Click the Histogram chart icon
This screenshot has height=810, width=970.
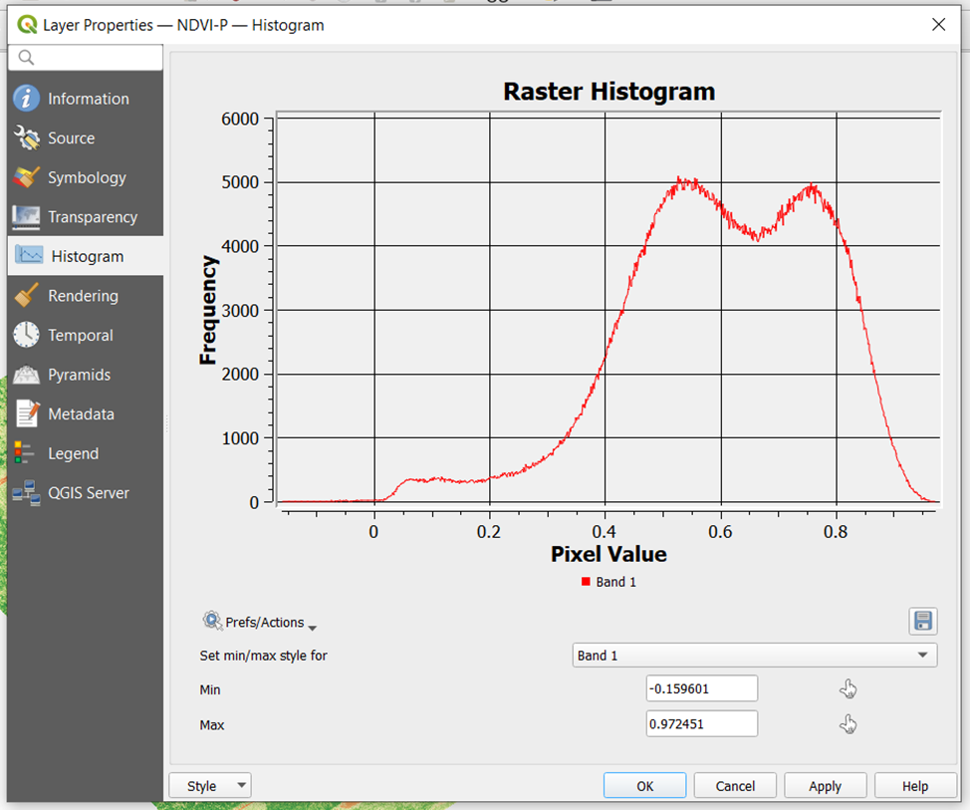(x=29, y=256)
